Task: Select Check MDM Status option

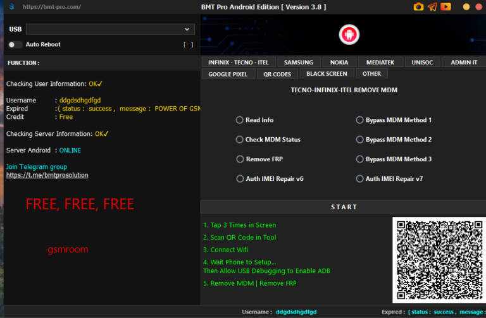Action: (268, 140)
